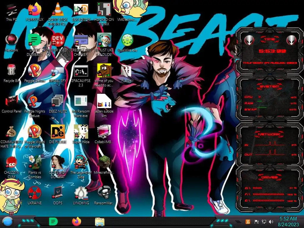This screenshot has height=228, width=304.
Task: Open File Explorer from the taskbar
Action: coord(100,222)
